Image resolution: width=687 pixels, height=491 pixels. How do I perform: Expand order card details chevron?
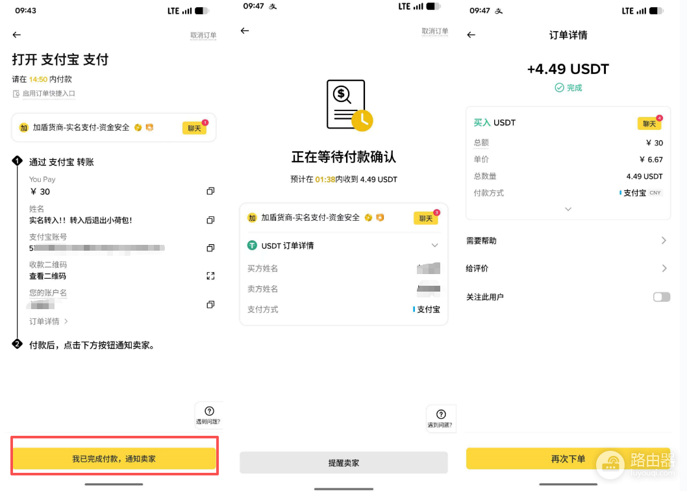(568, 209)
